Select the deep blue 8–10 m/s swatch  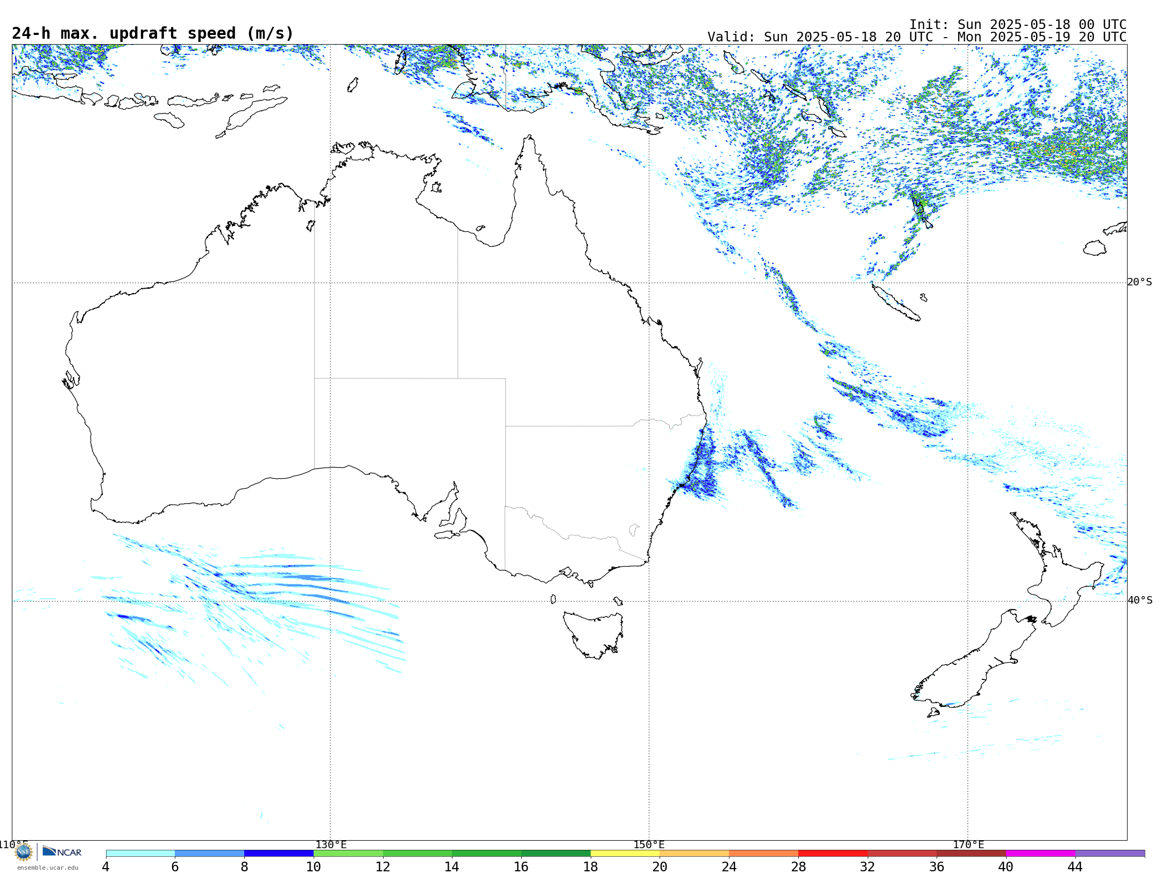[279, 853]
